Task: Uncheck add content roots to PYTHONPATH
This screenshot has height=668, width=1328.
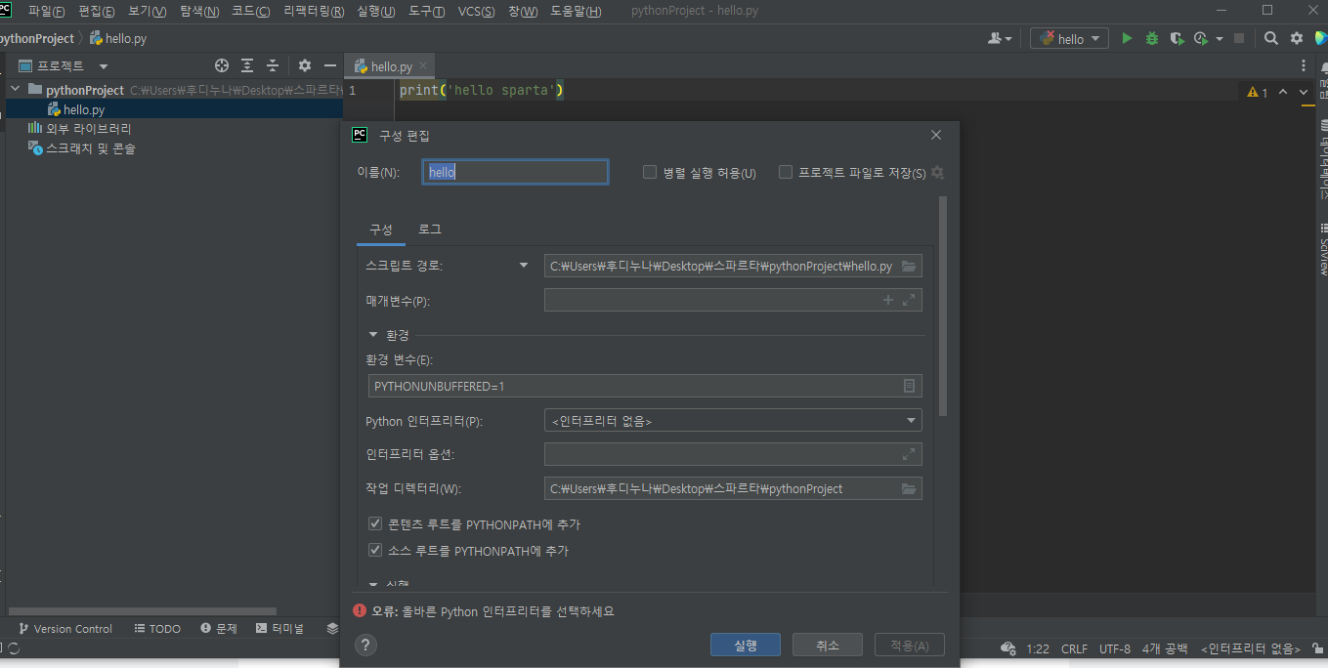Action: pyautogui.click(x=375, y=524)
